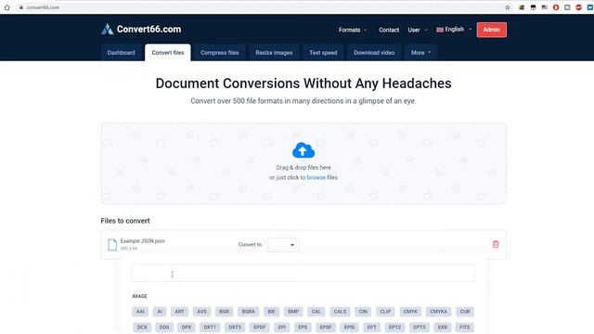Switch to the Compress files tab
594x334 pixels.
[x=220, y=53]
